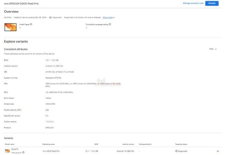Open the Most popular help icon
Screen dimensions: 230x155
pyautogui.click(x=23, y=153)
